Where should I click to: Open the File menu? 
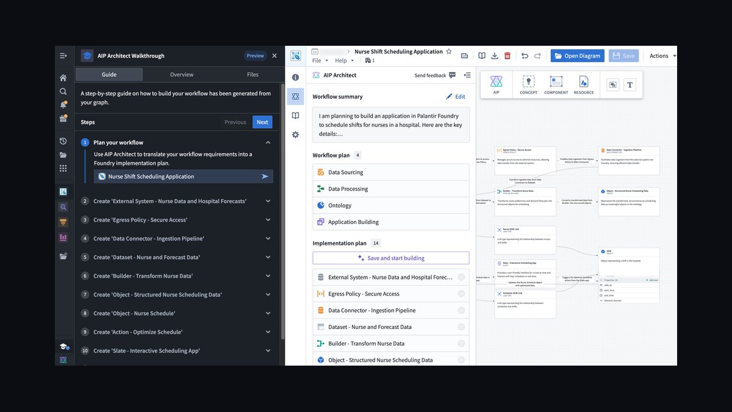(320, 60)
